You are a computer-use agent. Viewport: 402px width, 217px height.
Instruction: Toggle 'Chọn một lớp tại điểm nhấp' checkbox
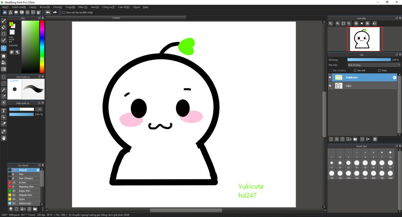tap(63, 12)
